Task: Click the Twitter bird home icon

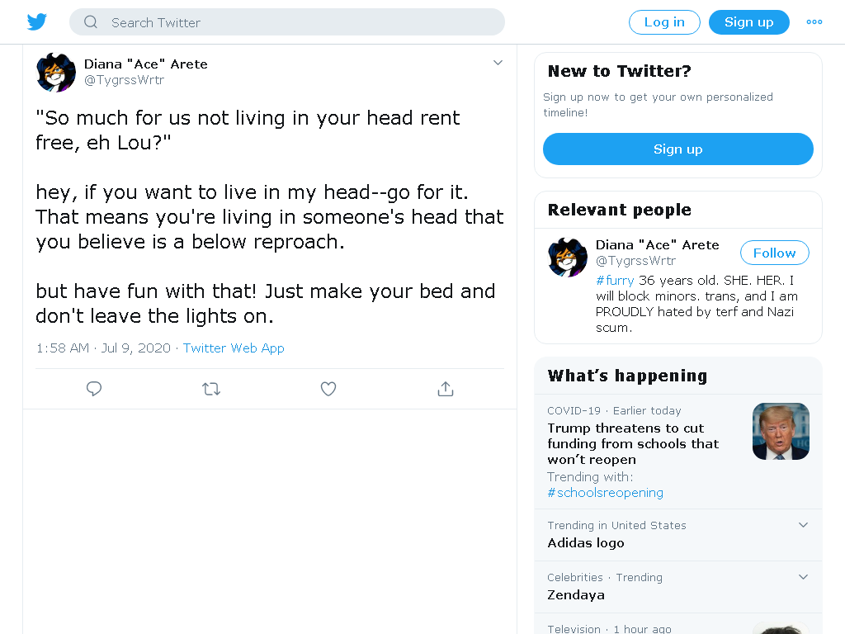Action: point(37,22)
